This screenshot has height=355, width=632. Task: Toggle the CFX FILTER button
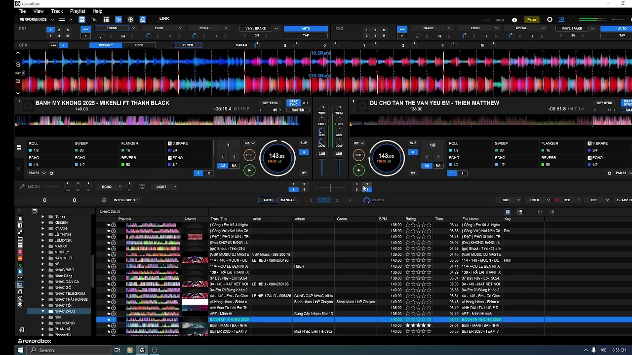pyautogui.click(x=188, y=45)
